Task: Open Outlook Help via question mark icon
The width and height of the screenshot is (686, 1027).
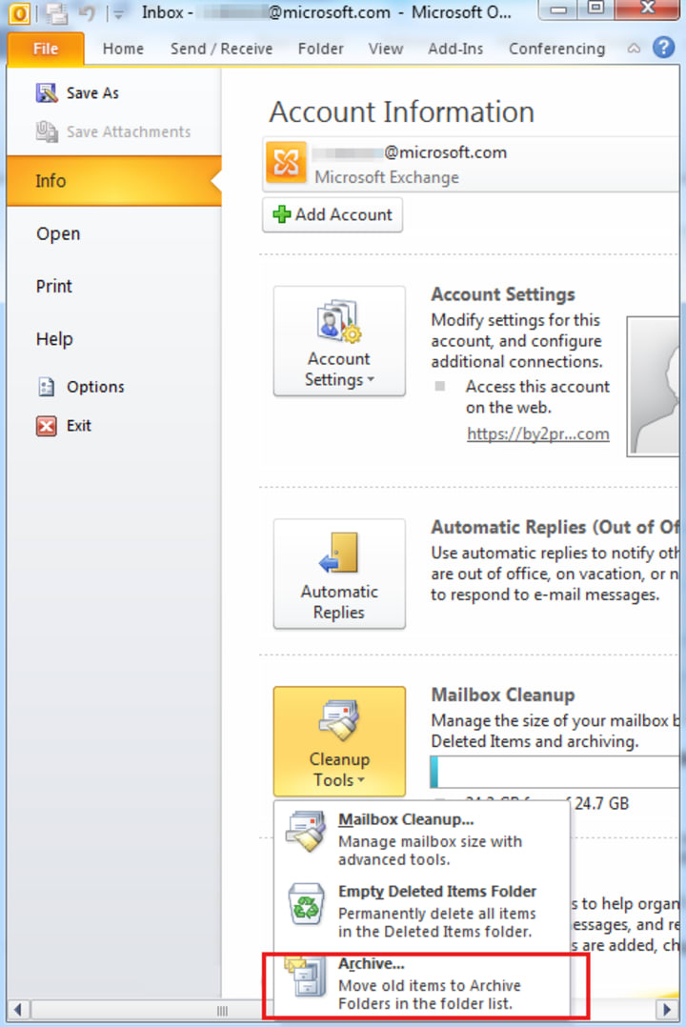Action: tap(664, 48)
